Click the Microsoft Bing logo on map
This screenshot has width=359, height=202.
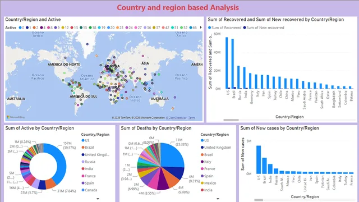coord(16,117)
